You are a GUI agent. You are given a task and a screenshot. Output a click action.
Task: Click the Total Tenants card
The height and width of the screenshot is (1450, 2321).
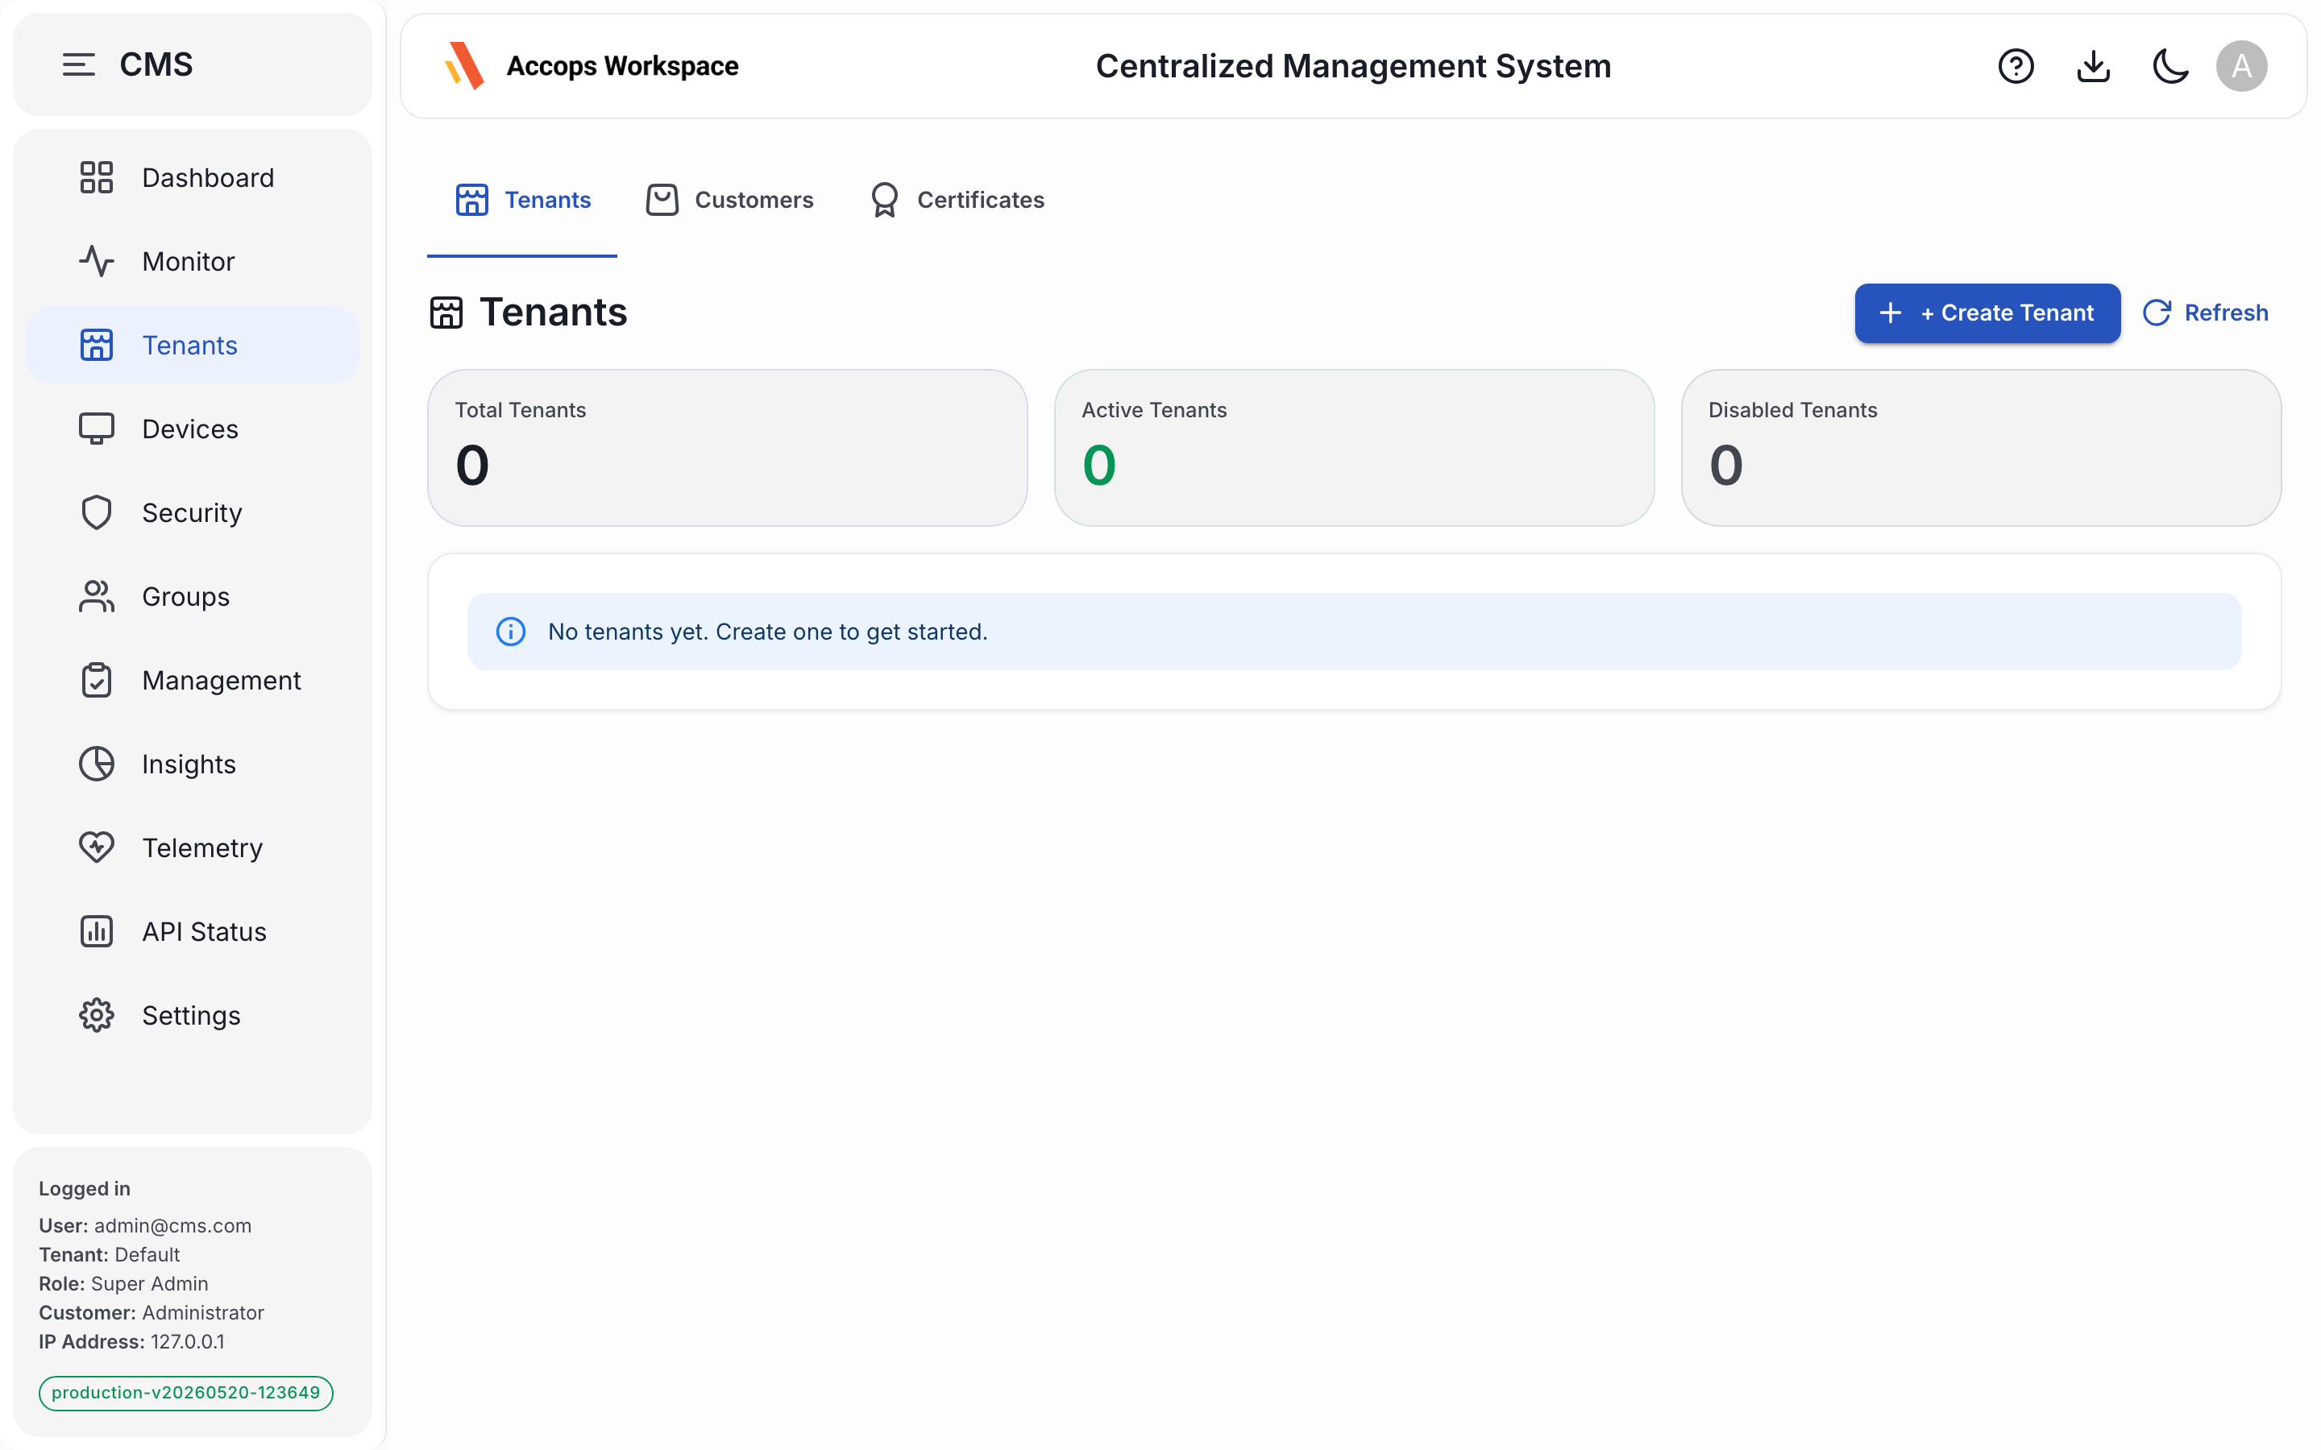727,448
